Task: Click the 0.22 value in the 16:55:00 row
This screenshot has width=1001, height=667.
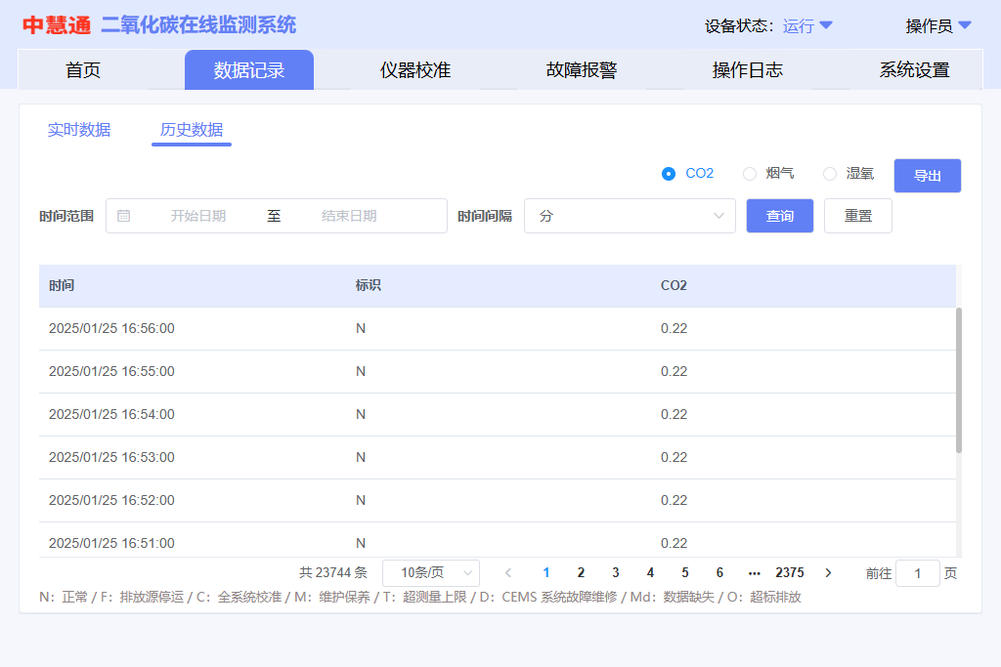Action: click(x=674, y=372)
